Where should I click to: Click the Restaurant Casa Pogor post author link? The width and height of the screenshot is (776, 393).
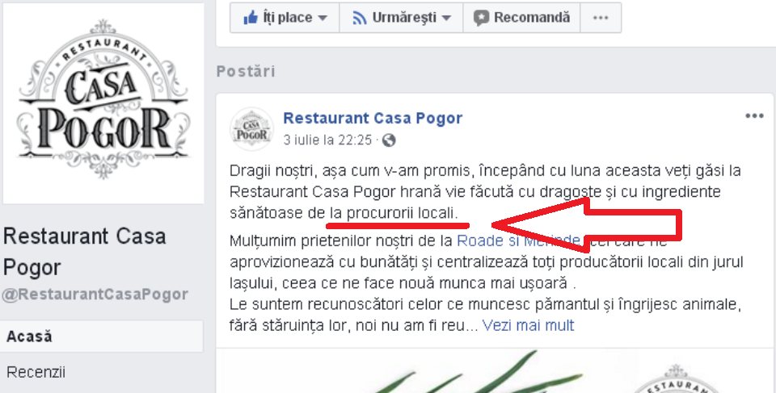tap(373, 118)
